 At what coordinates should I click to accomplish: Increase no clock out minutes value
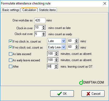(x=76, y=46)
